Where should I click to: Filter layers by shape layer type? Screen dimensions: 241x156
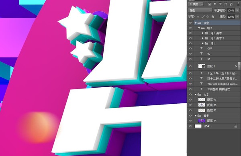click(226, 4)
